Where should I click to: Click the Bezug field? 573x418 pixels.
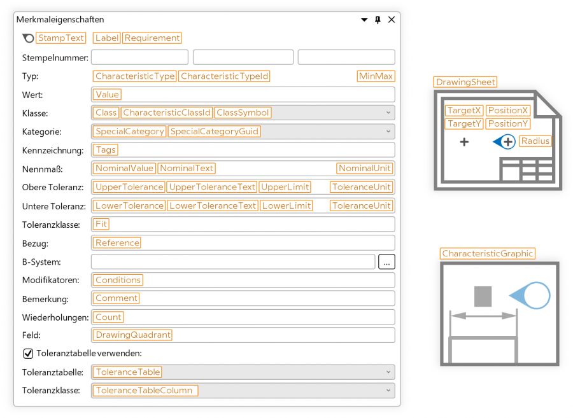(243, 243)
